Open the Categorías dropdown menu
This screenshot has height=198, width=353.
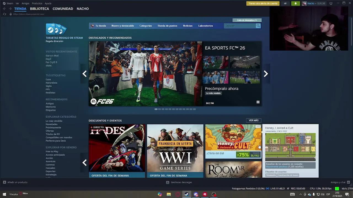click(146, 26)
